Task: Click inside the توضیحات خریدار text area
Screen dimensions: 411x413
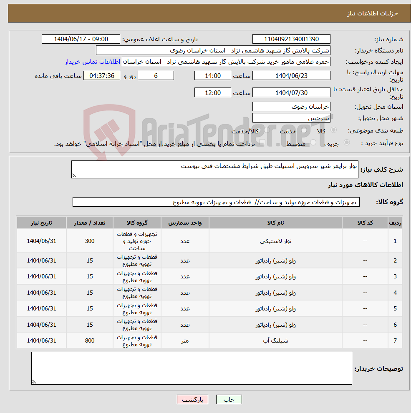Action: 192,367
